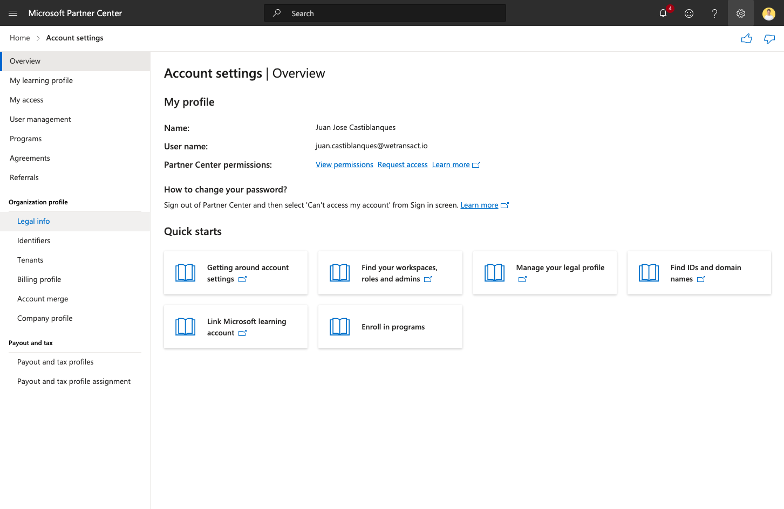Open Referrals in sidebar
The height and width of the screenshot is (509, 784).
pos(75,177)
